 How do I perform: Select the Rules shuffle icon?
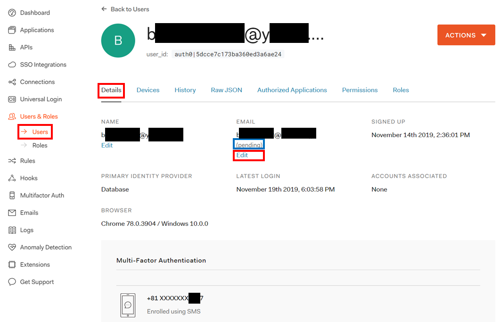click(12, 161)
